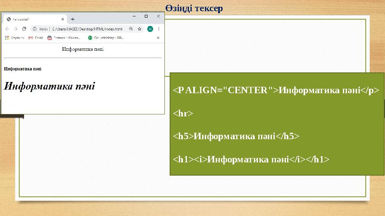Expand hidden bookmarks with double chevron
The width and height of the screenshot is (385, 216).
click(158, 38)
